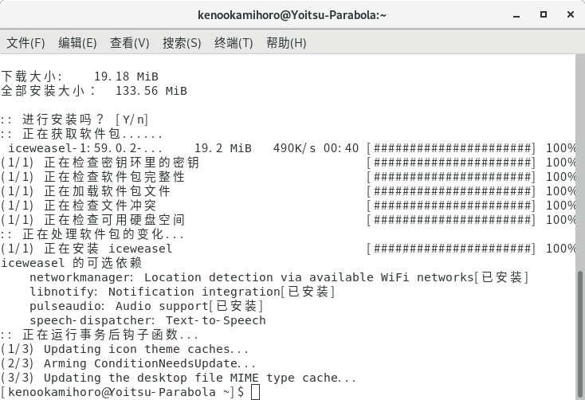Click the networkmanager dependency line
Screen dimensions: 585x400
pos(279,277)
